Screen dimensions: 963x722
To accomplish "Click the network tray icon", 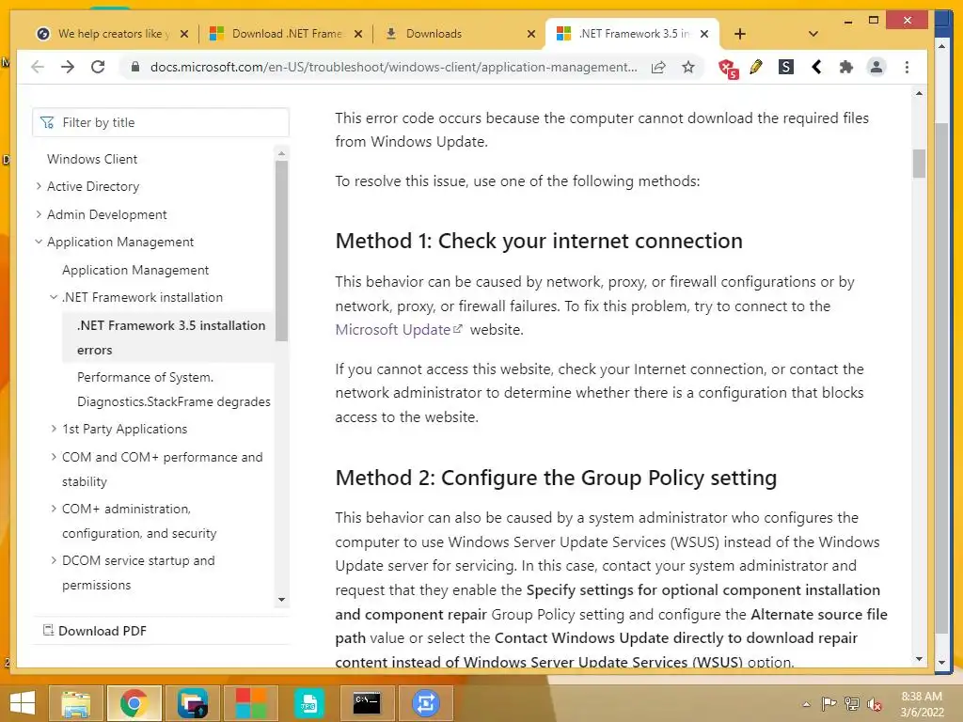I will tap(852, 703).
